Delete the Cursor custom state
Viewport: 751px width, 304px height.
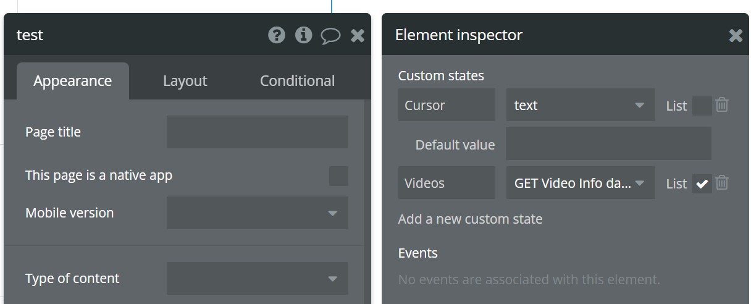[722, 105]
